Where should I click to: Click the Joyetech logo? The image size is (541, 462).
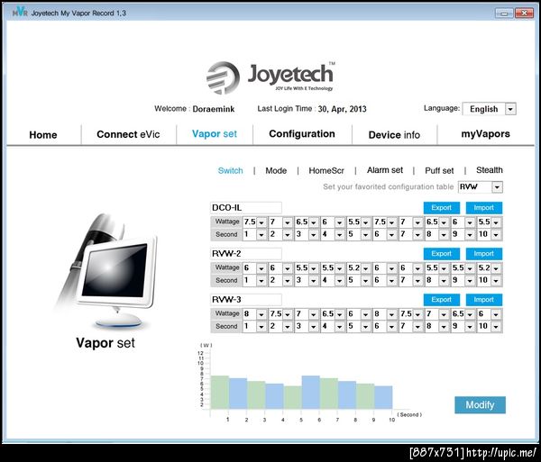[270, 77]
